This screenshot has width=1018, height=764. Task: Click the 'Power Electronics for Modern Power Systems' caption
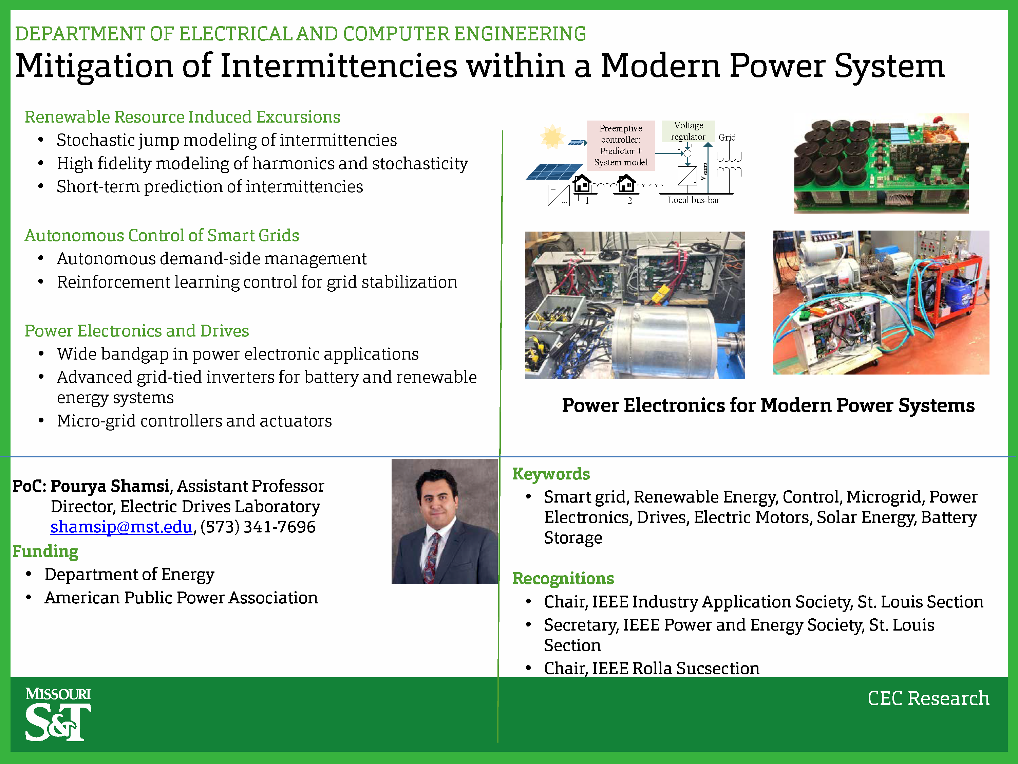(768, 406)
